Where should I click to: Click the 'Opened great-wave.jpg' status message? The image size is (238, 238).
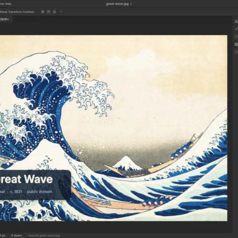(44, 236)
